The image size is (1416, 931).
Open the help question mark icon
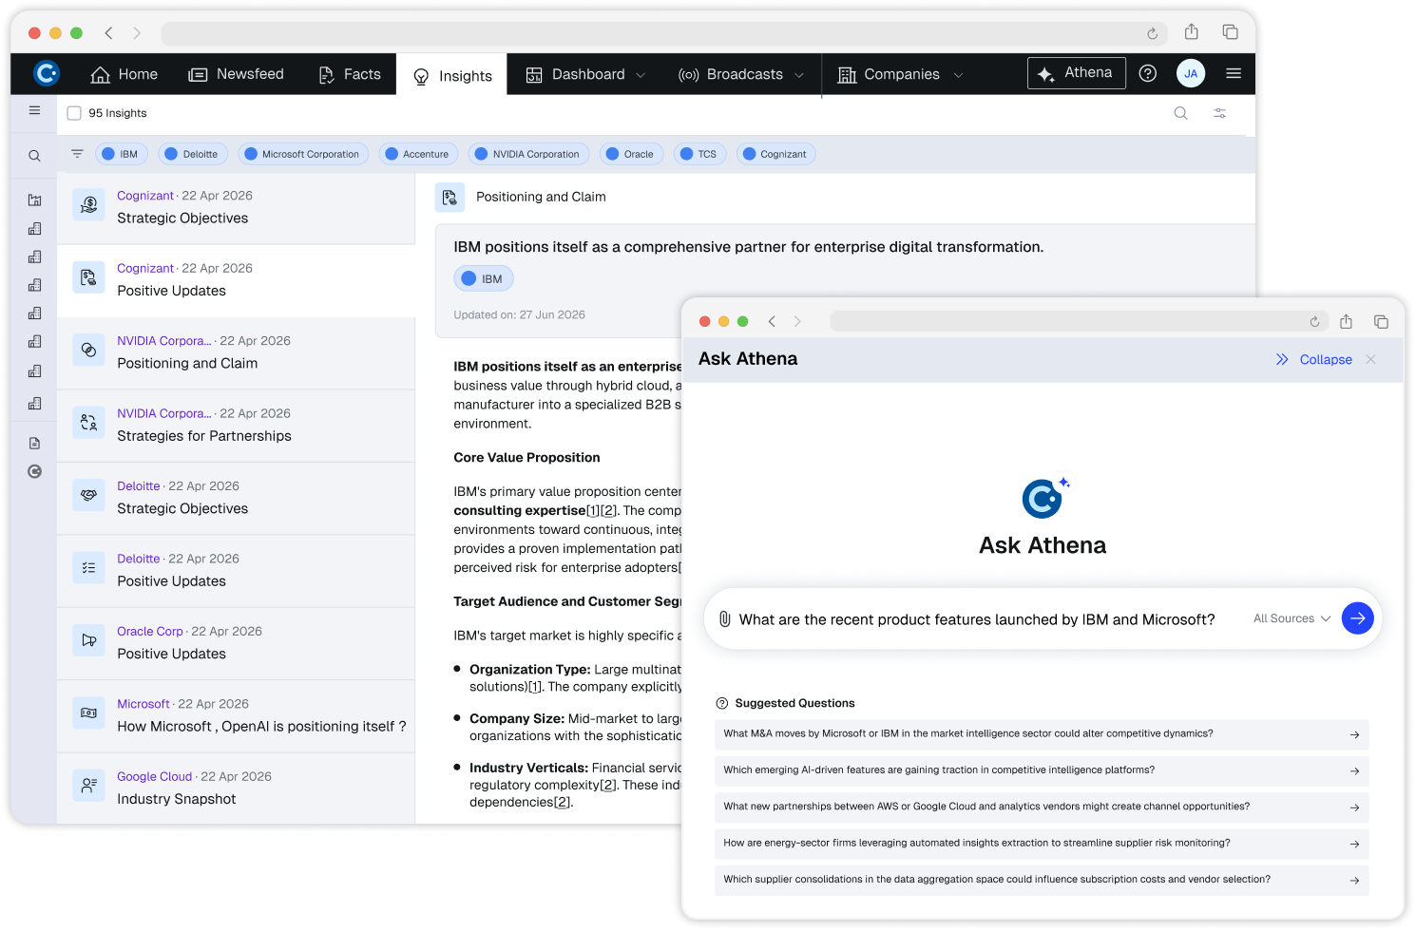[x=1148, y=73]
